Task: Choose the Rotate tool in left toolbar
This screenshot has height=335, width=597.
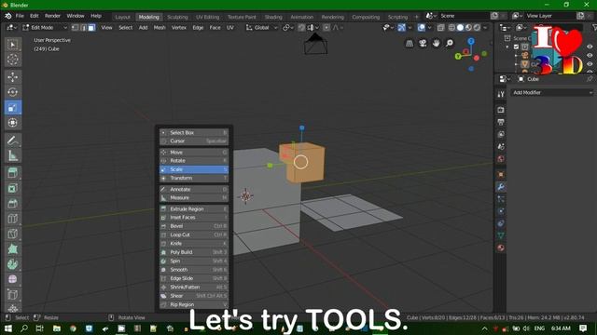Action: pyautogui.click(x=12, y=92)
